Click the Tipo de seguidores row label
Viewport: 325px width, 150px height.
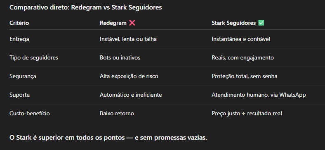[x=34, y=57]
